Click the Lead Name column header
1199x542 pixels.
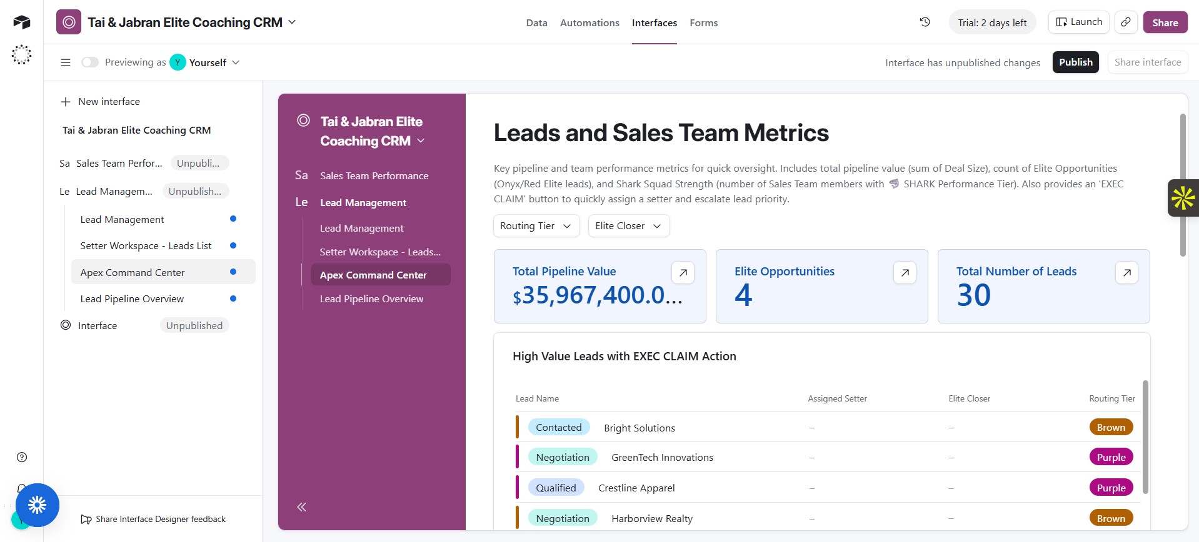tap(537, 399)
